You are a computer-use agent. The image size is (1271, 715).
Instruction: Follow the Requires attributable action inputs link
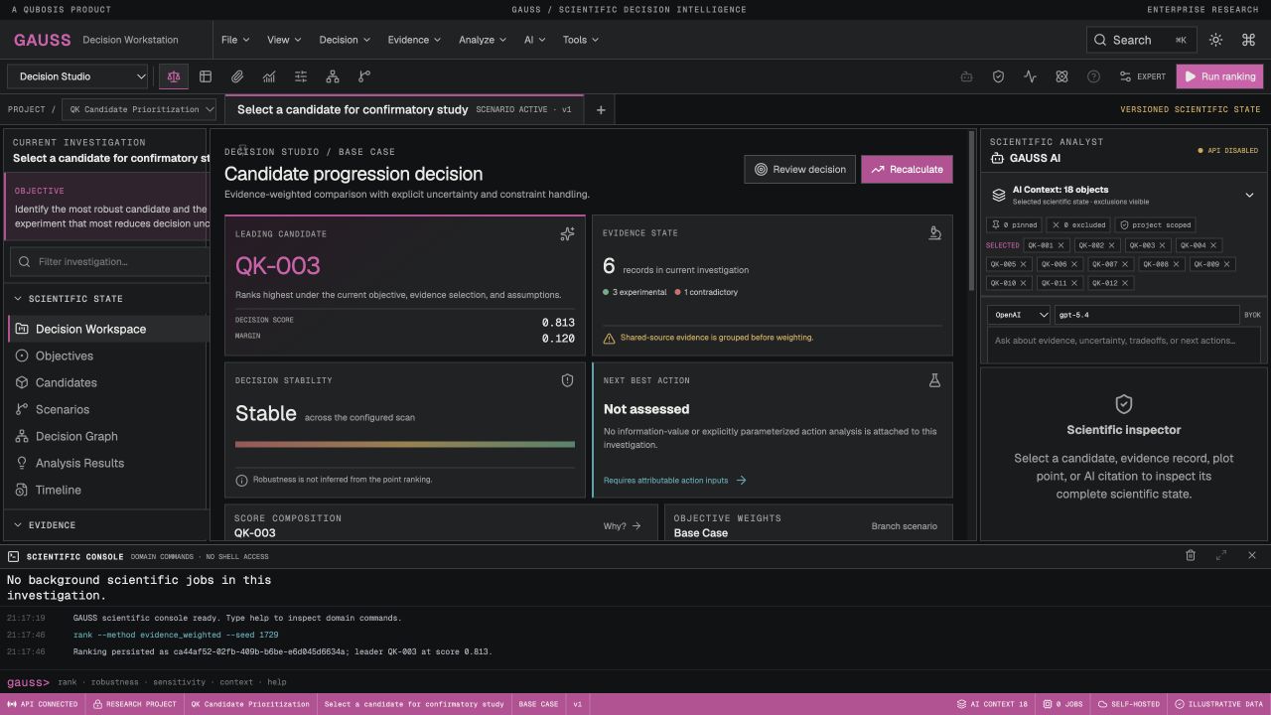[x=675, y=481]
